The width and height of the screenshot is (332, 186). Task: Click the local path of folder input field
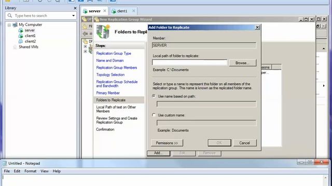pyautogui.click(x=189, y=63)
